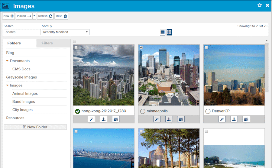This screenshot has height=168, width=272.
Task: Open the hong-kong skyline thumbnail
Action: tap(104, 75)
